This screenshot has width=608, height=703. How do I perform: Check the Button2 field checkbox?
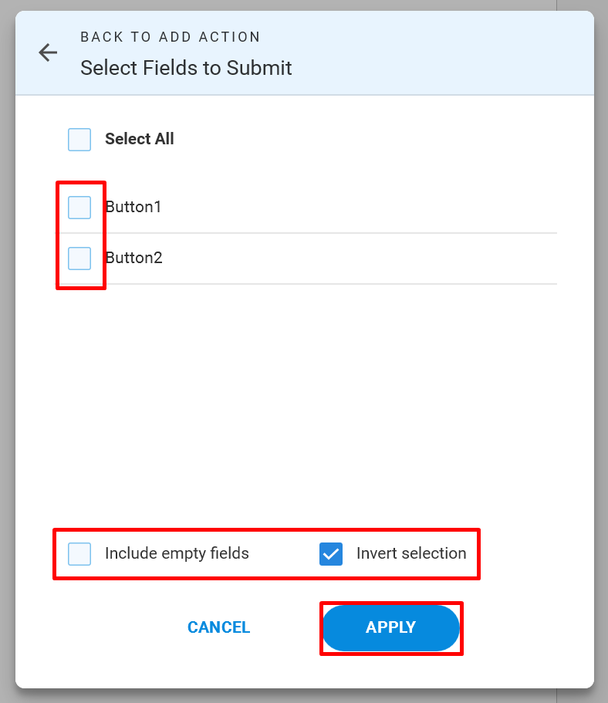79,259
